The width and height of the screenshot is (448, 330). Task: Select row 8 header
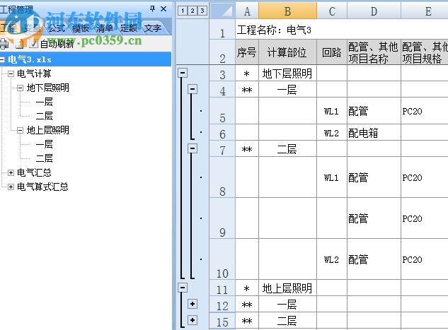point(222,177)
